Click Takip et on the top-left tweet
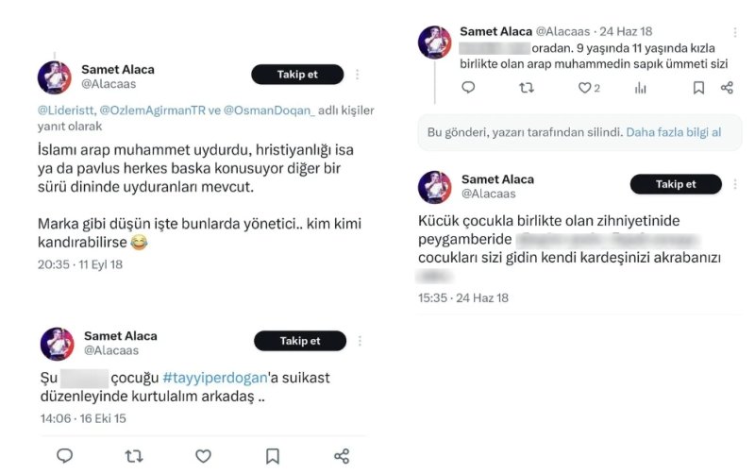Viewport: 755px width, 474px height. click(x=297, y=75)
